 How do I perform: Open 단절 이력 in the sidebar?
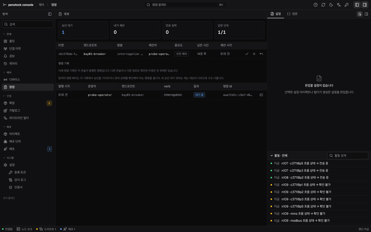pos(28,49)
